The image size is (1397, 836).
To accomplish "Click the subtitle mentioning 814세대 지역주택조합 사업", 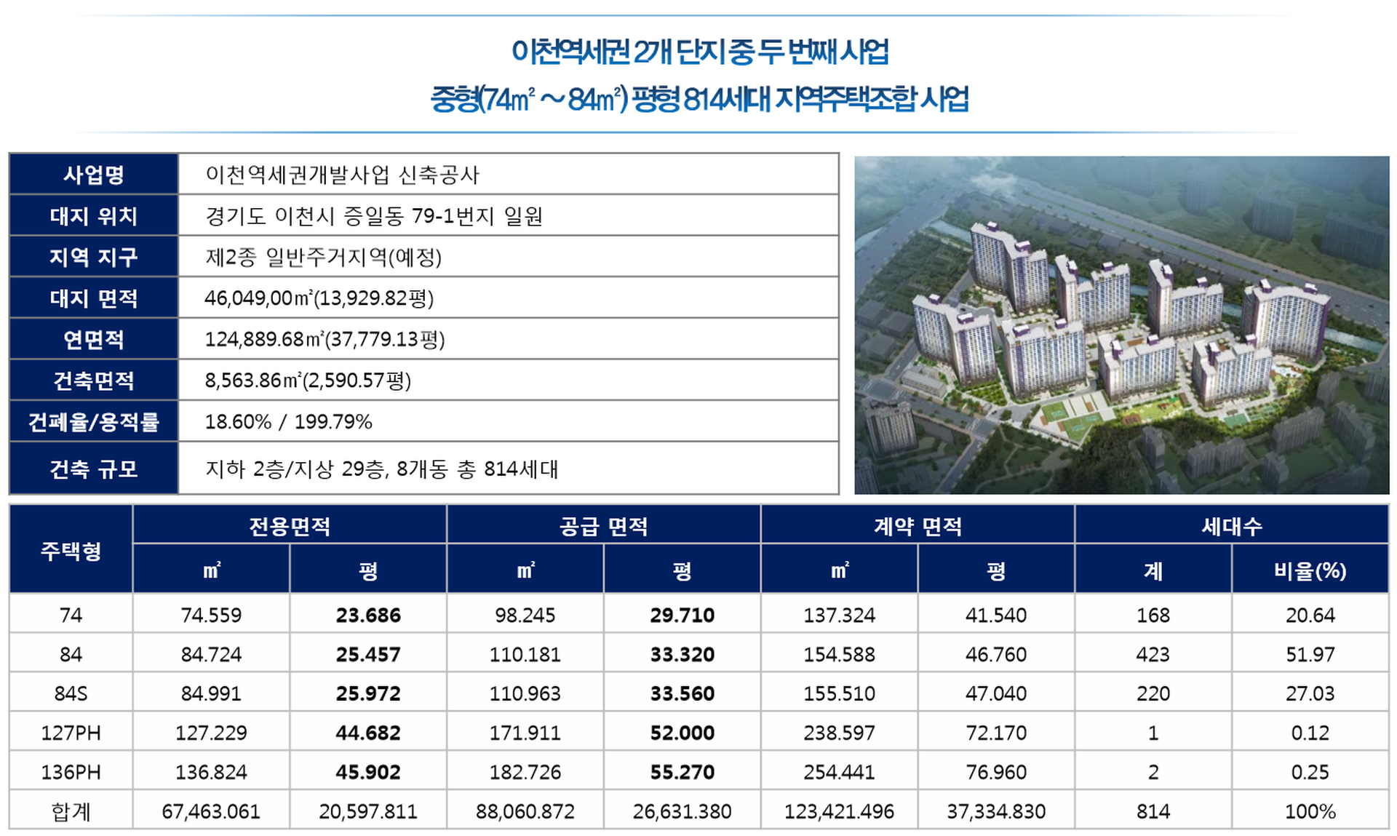I will (699, 98).
